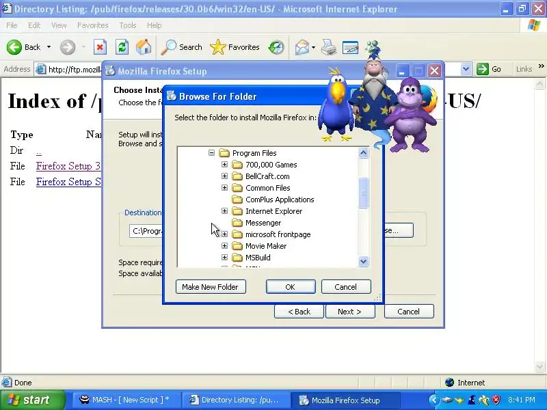Expand the MSBuild folder
547x410 pixels.
(224, 258)
